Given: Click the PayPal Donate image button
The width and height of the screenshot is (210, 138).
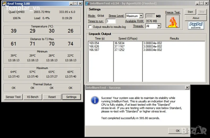Looking at the screenshot, I should point(196,25).
